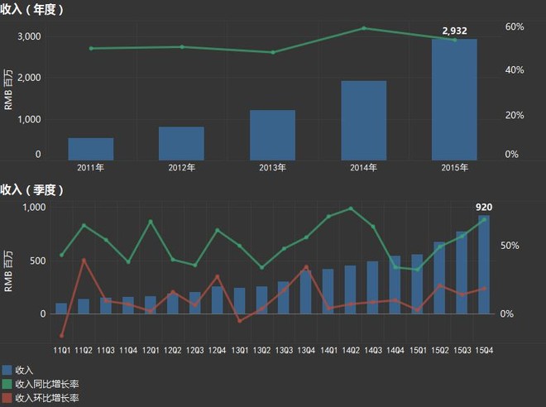Click the blue 收入 legend swatch
546x407 pixels.
pyautogui.click(x=7, y=370)
